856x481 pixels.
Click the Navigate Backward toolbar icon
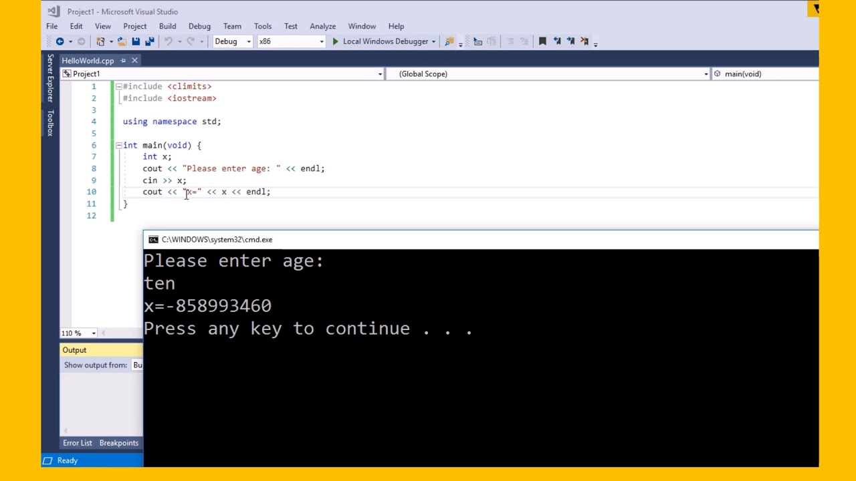point(60,41)
